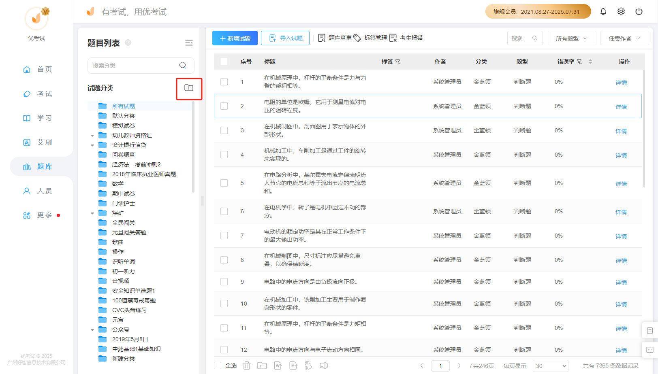Go to 人员 in sidebar

point(37,191)
